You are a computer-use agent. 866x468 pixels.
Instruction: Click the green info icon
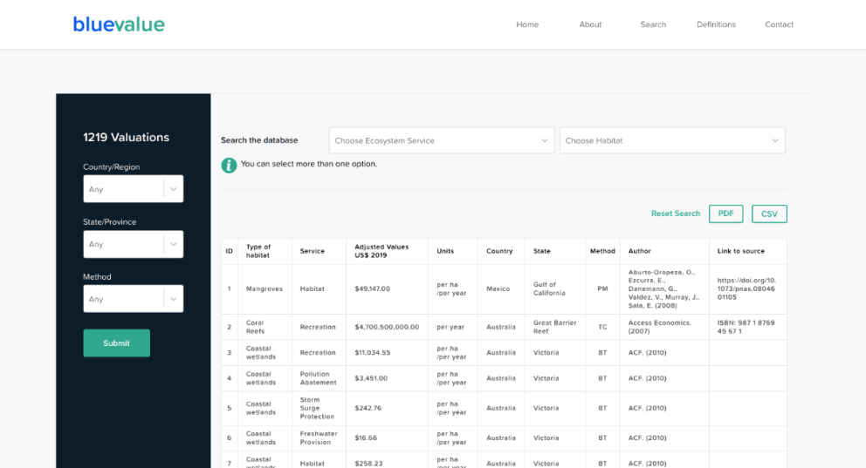point(229,165)
